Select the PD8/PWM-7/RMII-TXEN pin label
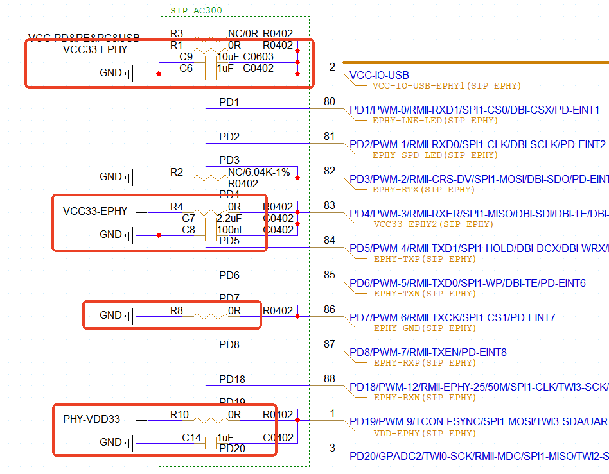Viewport: 609px width, 474px height. 428,352
